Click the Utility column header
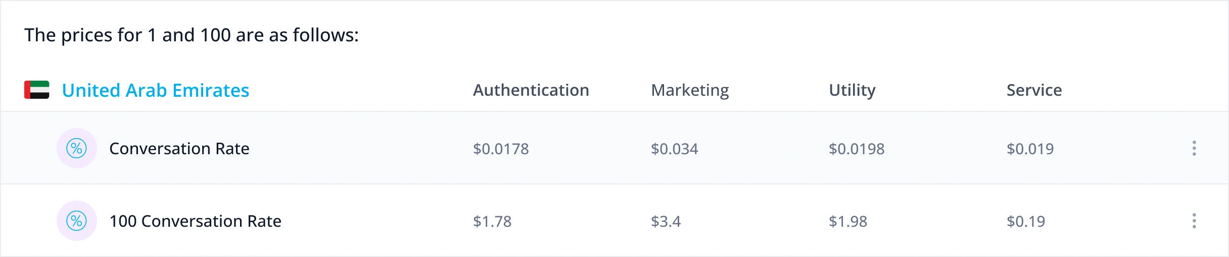Viewport: 1229px width, 257px height. pyautogui.click(x=852, y=90)
